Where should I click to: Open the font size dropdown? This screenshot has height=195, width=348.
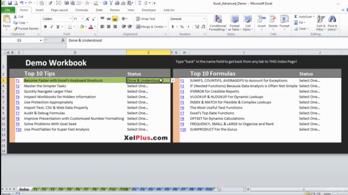click(x=82, y=19)
